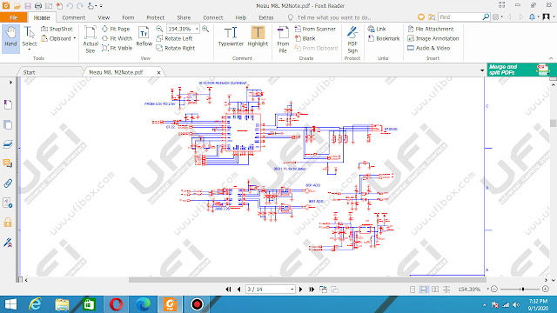
Task: Create PDF From Scanner
Action: 315,29
